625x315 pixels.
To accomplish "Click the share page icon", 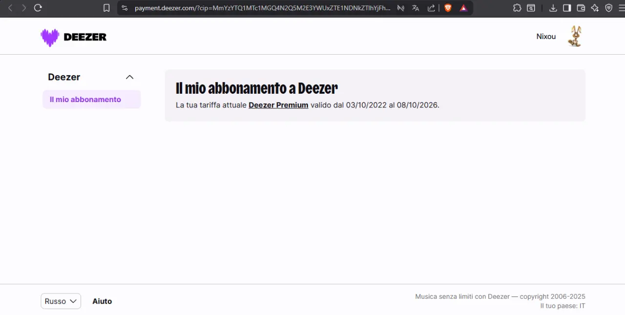I will (431, 8).
